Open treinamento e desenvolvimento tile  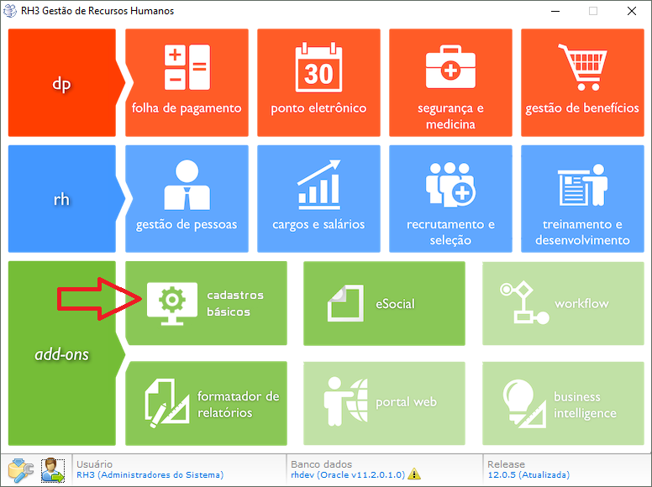(582, 199)
